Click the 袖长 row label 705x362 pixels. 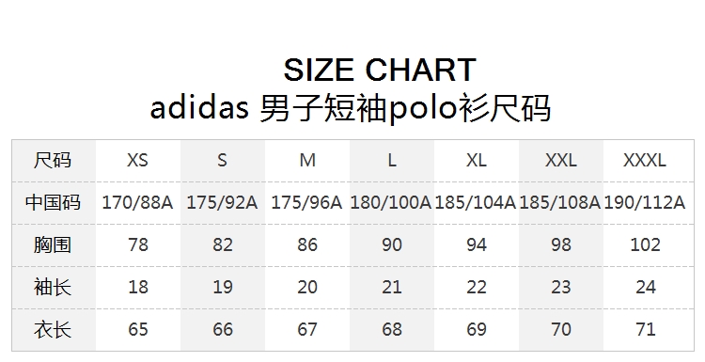tap(53, 287)
